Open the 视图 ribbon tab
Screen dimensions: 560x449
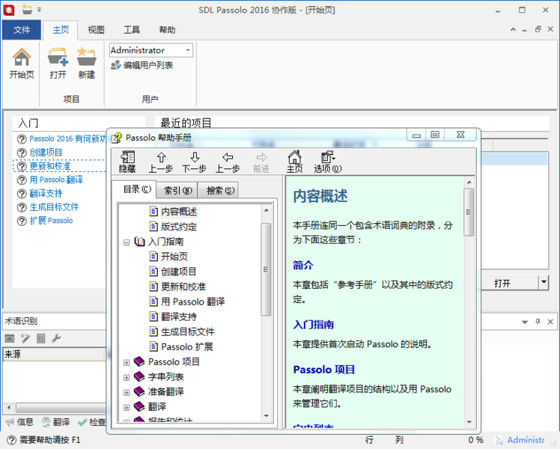coord(96,30)
